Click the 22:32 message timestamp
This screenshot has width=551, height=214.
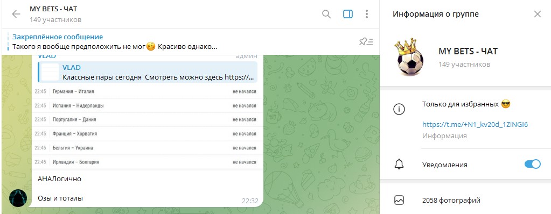click(x=250, y=201)
